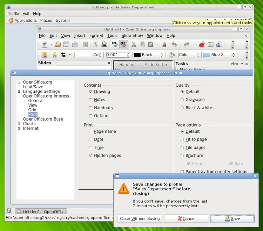Viewport: 263px width, 231px height.
Task: Click the Undo arrow icon
Action: point(174,44)
